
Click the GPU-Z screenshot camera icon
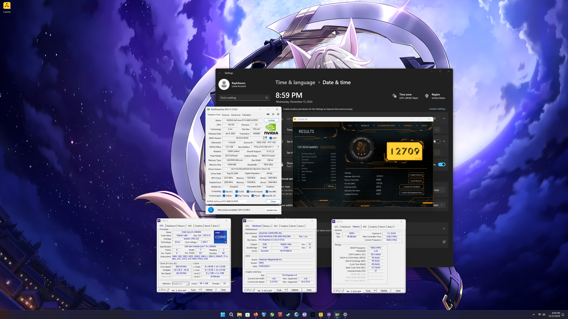pos(268,114)
